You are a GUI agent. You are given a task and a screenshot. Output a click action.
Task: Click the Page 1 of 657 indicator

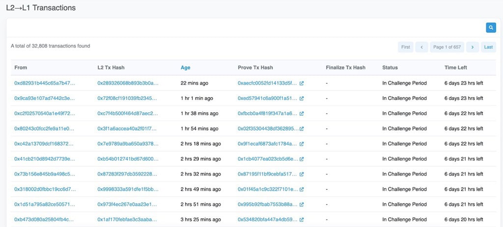click(x=447, y=47)
